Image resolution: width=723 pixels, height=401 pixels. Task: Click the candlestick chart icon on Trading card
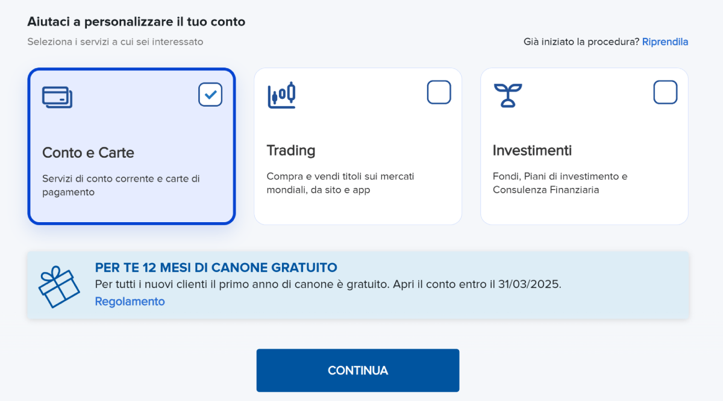(281, 95)
